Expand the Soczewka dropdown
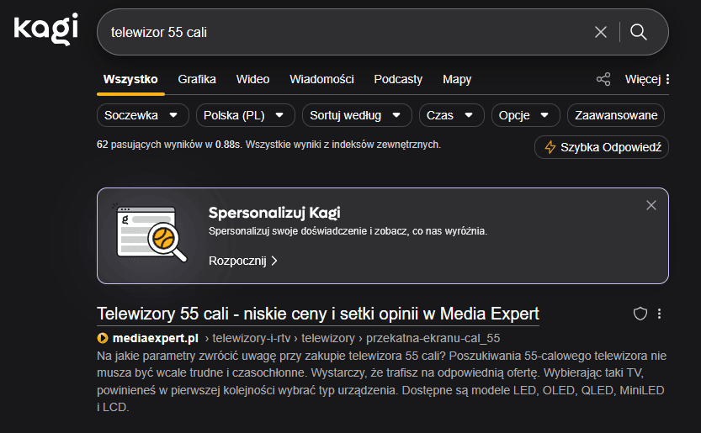Image resolution: width=701 pixels, height=433 pixels. click(x=142, y=115)
